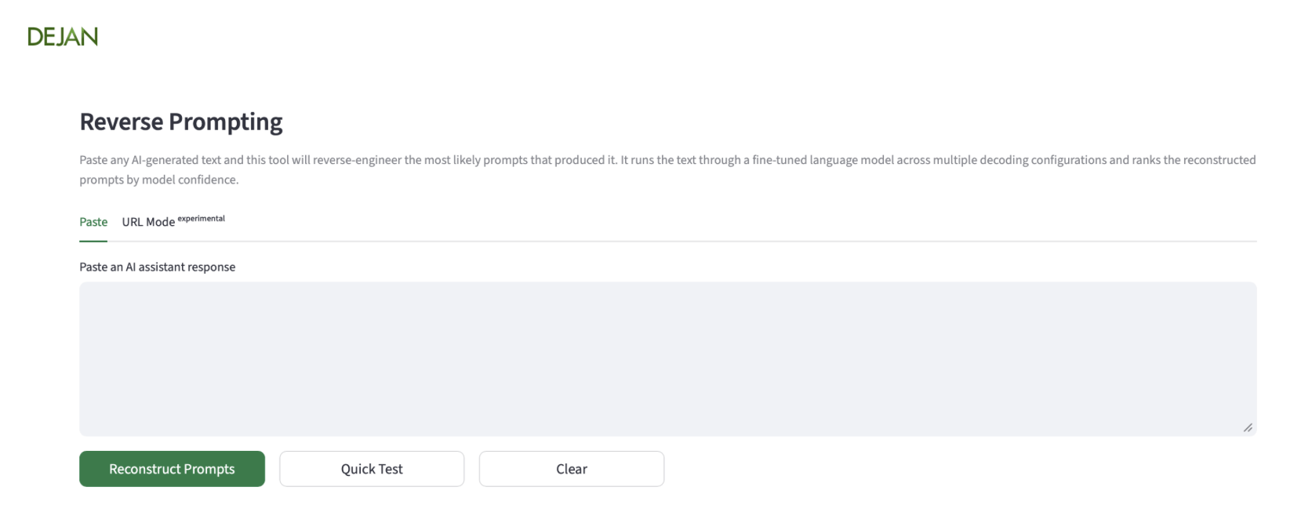This screenshot has width=1294, height=527.
Task: Run the Quick Test button
Action: click(372, 469)
